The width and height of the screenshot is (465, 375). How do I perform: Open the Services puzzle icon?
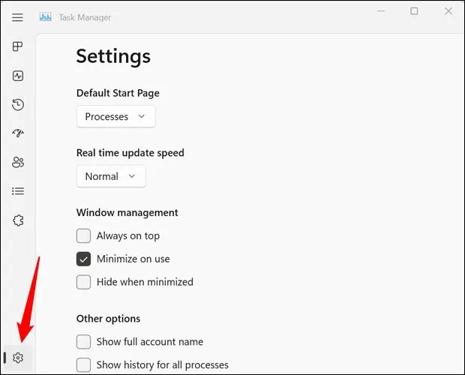tap(18, 220)
